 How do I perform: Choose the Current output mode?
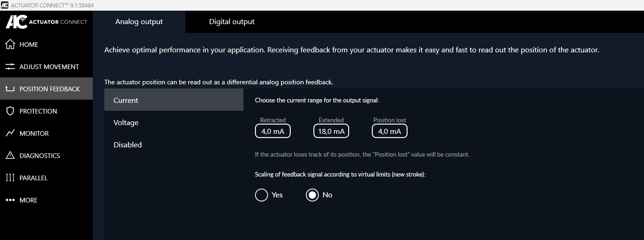[x=174, y=100]
